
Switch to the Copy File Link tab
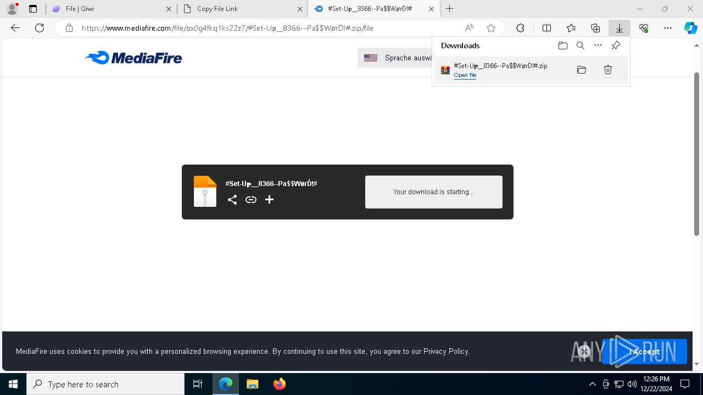point(242,9)
